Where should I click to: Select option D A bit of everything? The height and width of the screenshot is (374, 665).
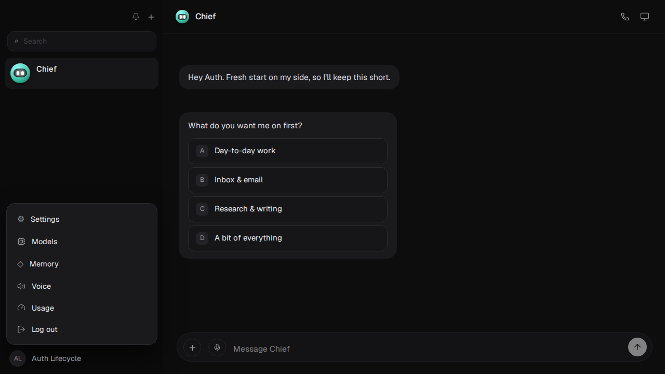tap(288, 238)
